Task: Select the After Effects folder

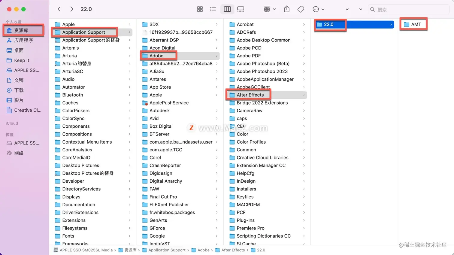Action: (x=250, y=95)
